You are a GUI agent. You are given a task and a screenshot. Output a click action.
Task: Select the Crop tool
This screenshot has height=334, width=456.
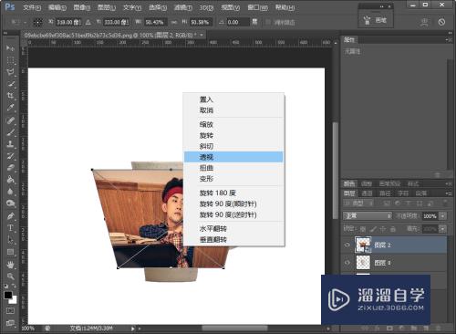point(10,96)
